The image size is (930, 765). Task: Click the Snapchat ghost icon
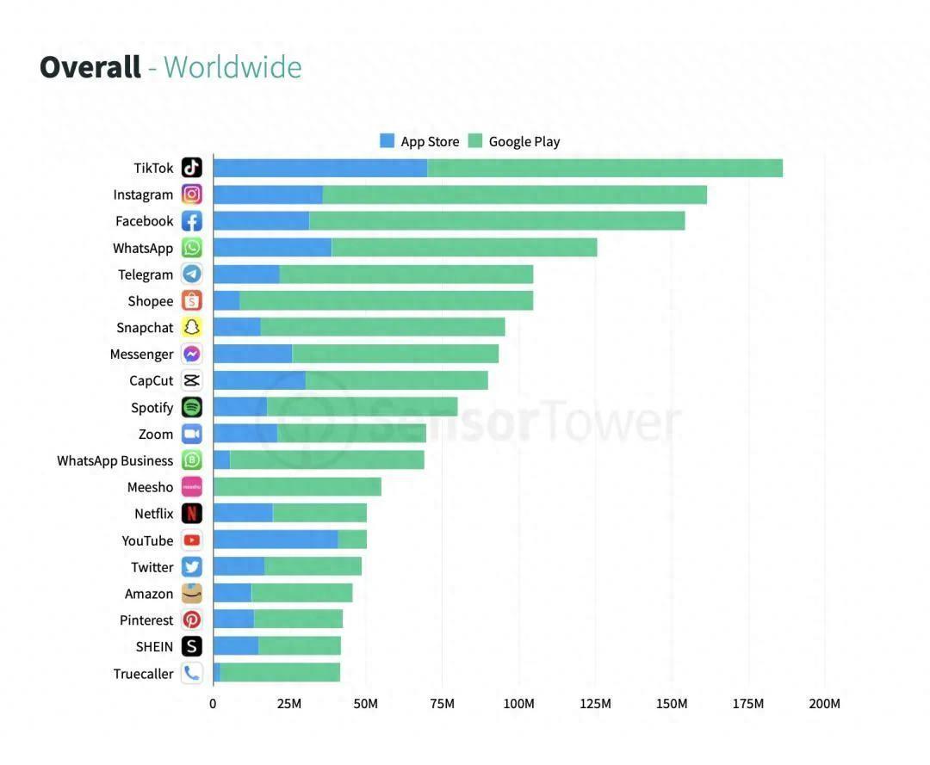pos(192,328)
